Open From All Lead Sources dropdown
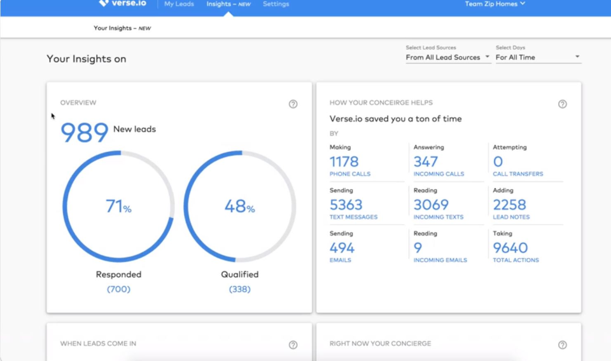Viewport: 611px width, 361px height. (447, 58)
